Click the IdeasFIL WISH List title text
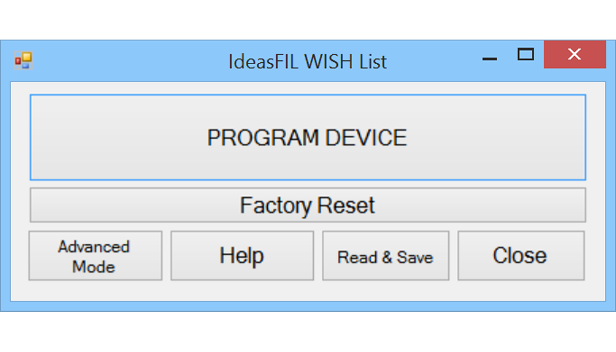This screenshot has height=352, width=616. (x=307, y=62)
